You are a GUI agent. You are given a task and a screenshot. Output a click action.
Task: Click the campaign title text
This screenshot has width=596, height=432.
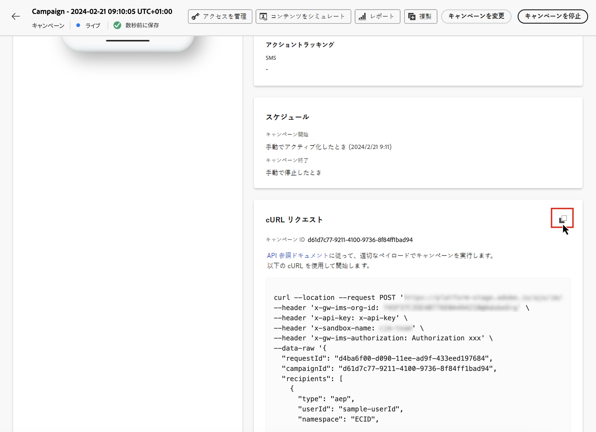(102, 12)
